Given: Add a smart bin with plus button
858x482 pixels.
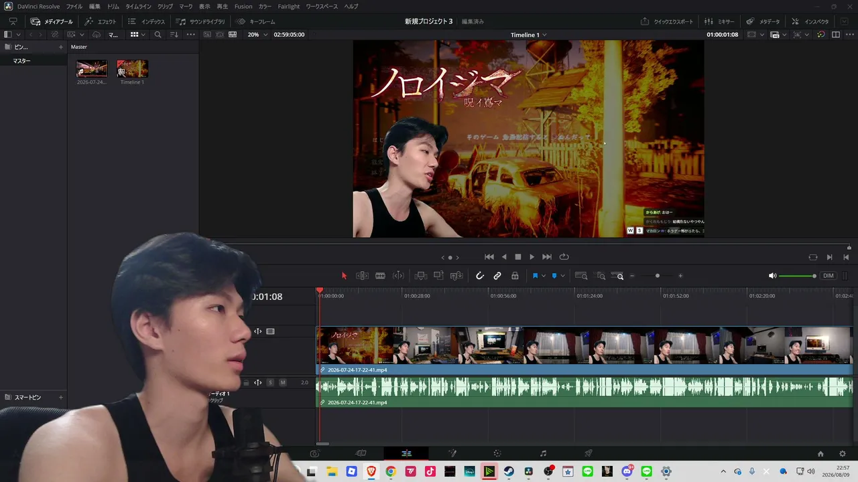Looking at the screenshot, I should coord(60,398).
